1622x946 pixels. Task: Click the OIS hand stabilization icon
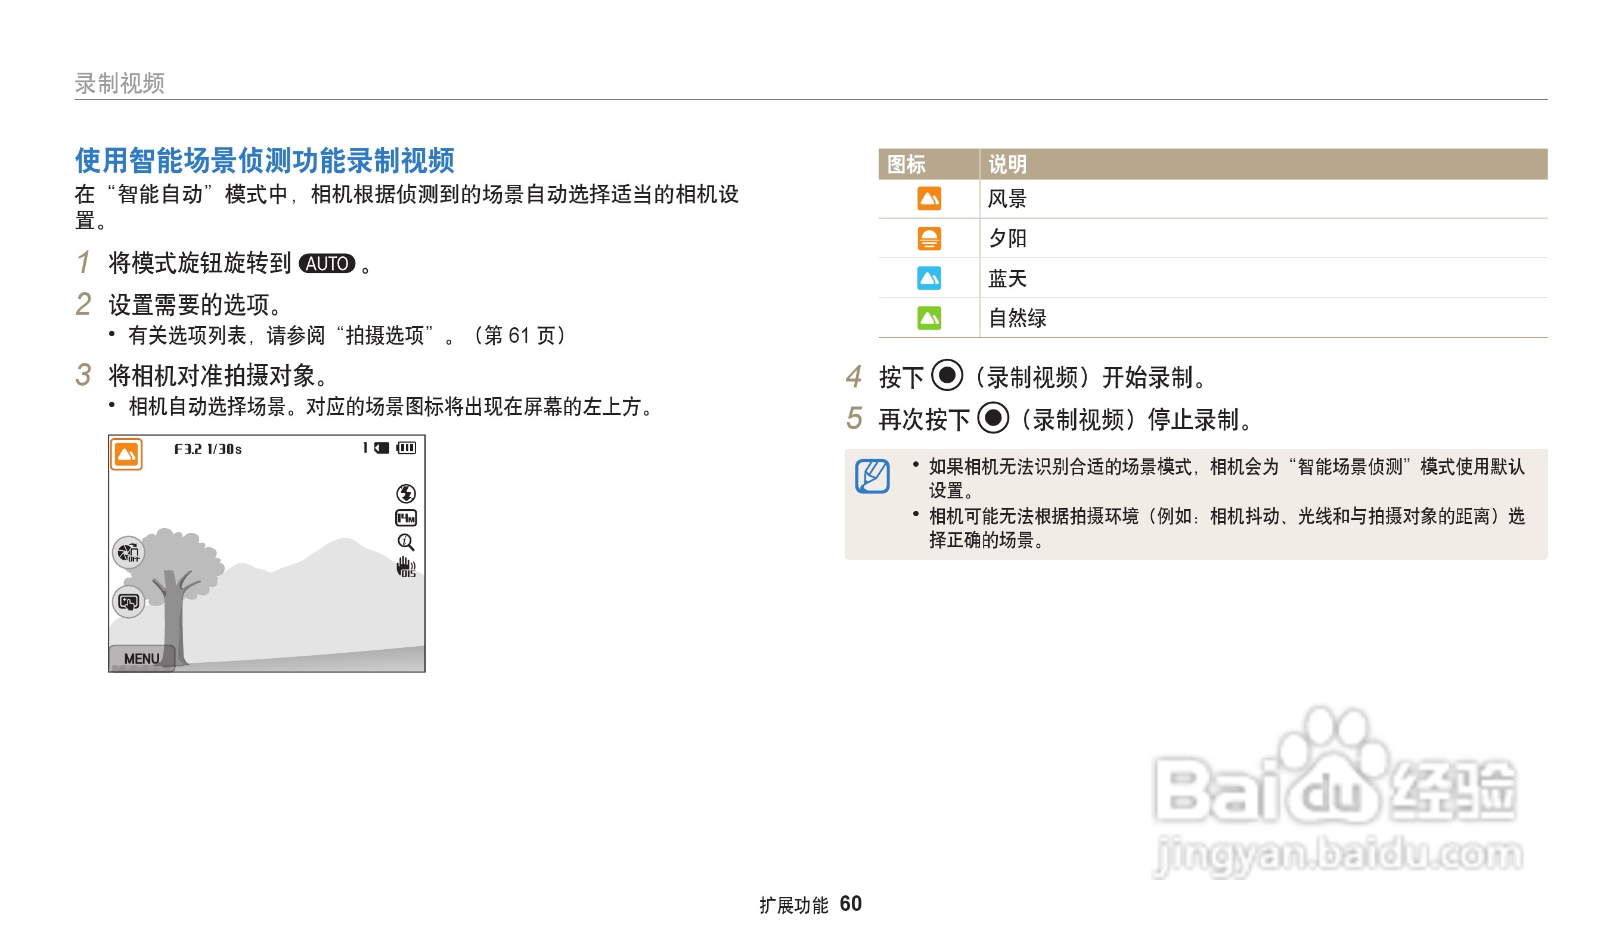tap(405, 567)
